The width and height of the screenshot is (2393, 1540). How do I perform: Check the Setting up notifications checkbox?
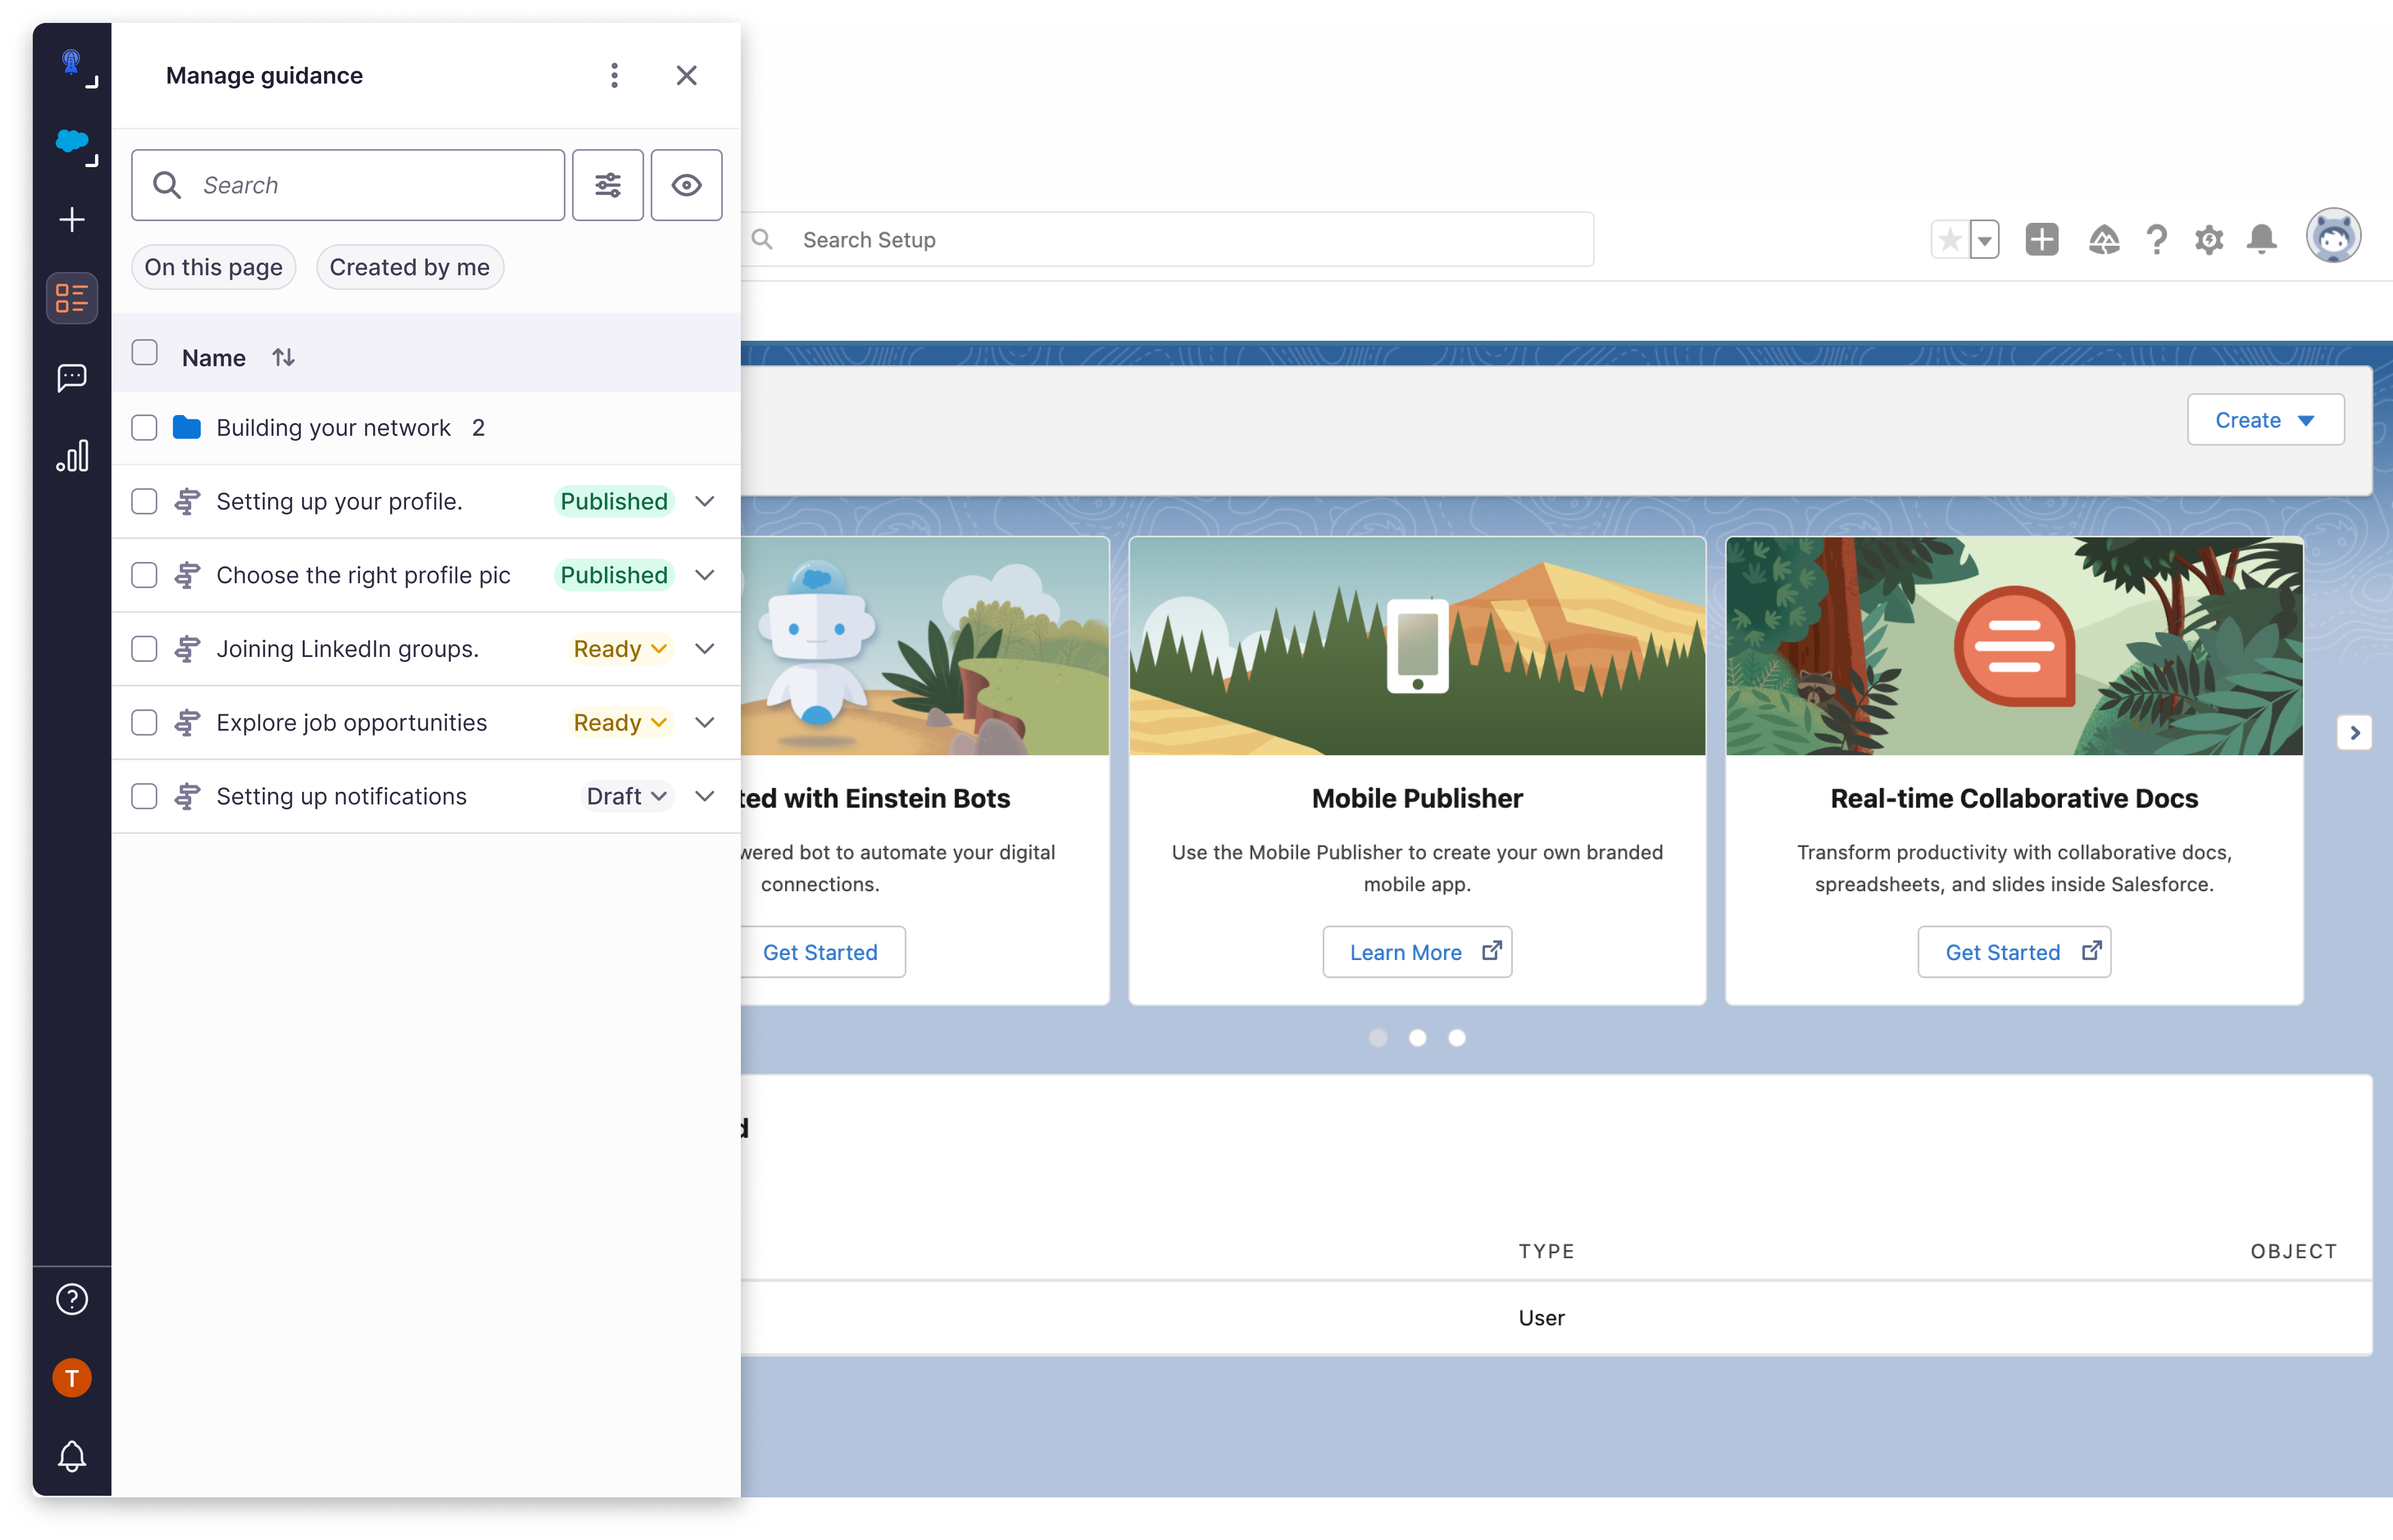tap(145, 796)
